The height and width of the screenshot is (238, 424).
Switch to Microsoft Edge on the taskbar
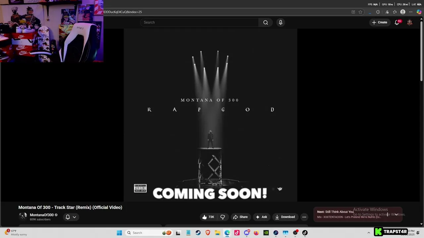click(x=227, y=233)
